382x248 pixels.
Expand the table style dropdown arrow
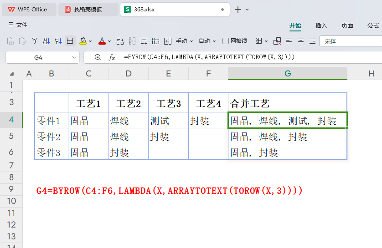266,41
